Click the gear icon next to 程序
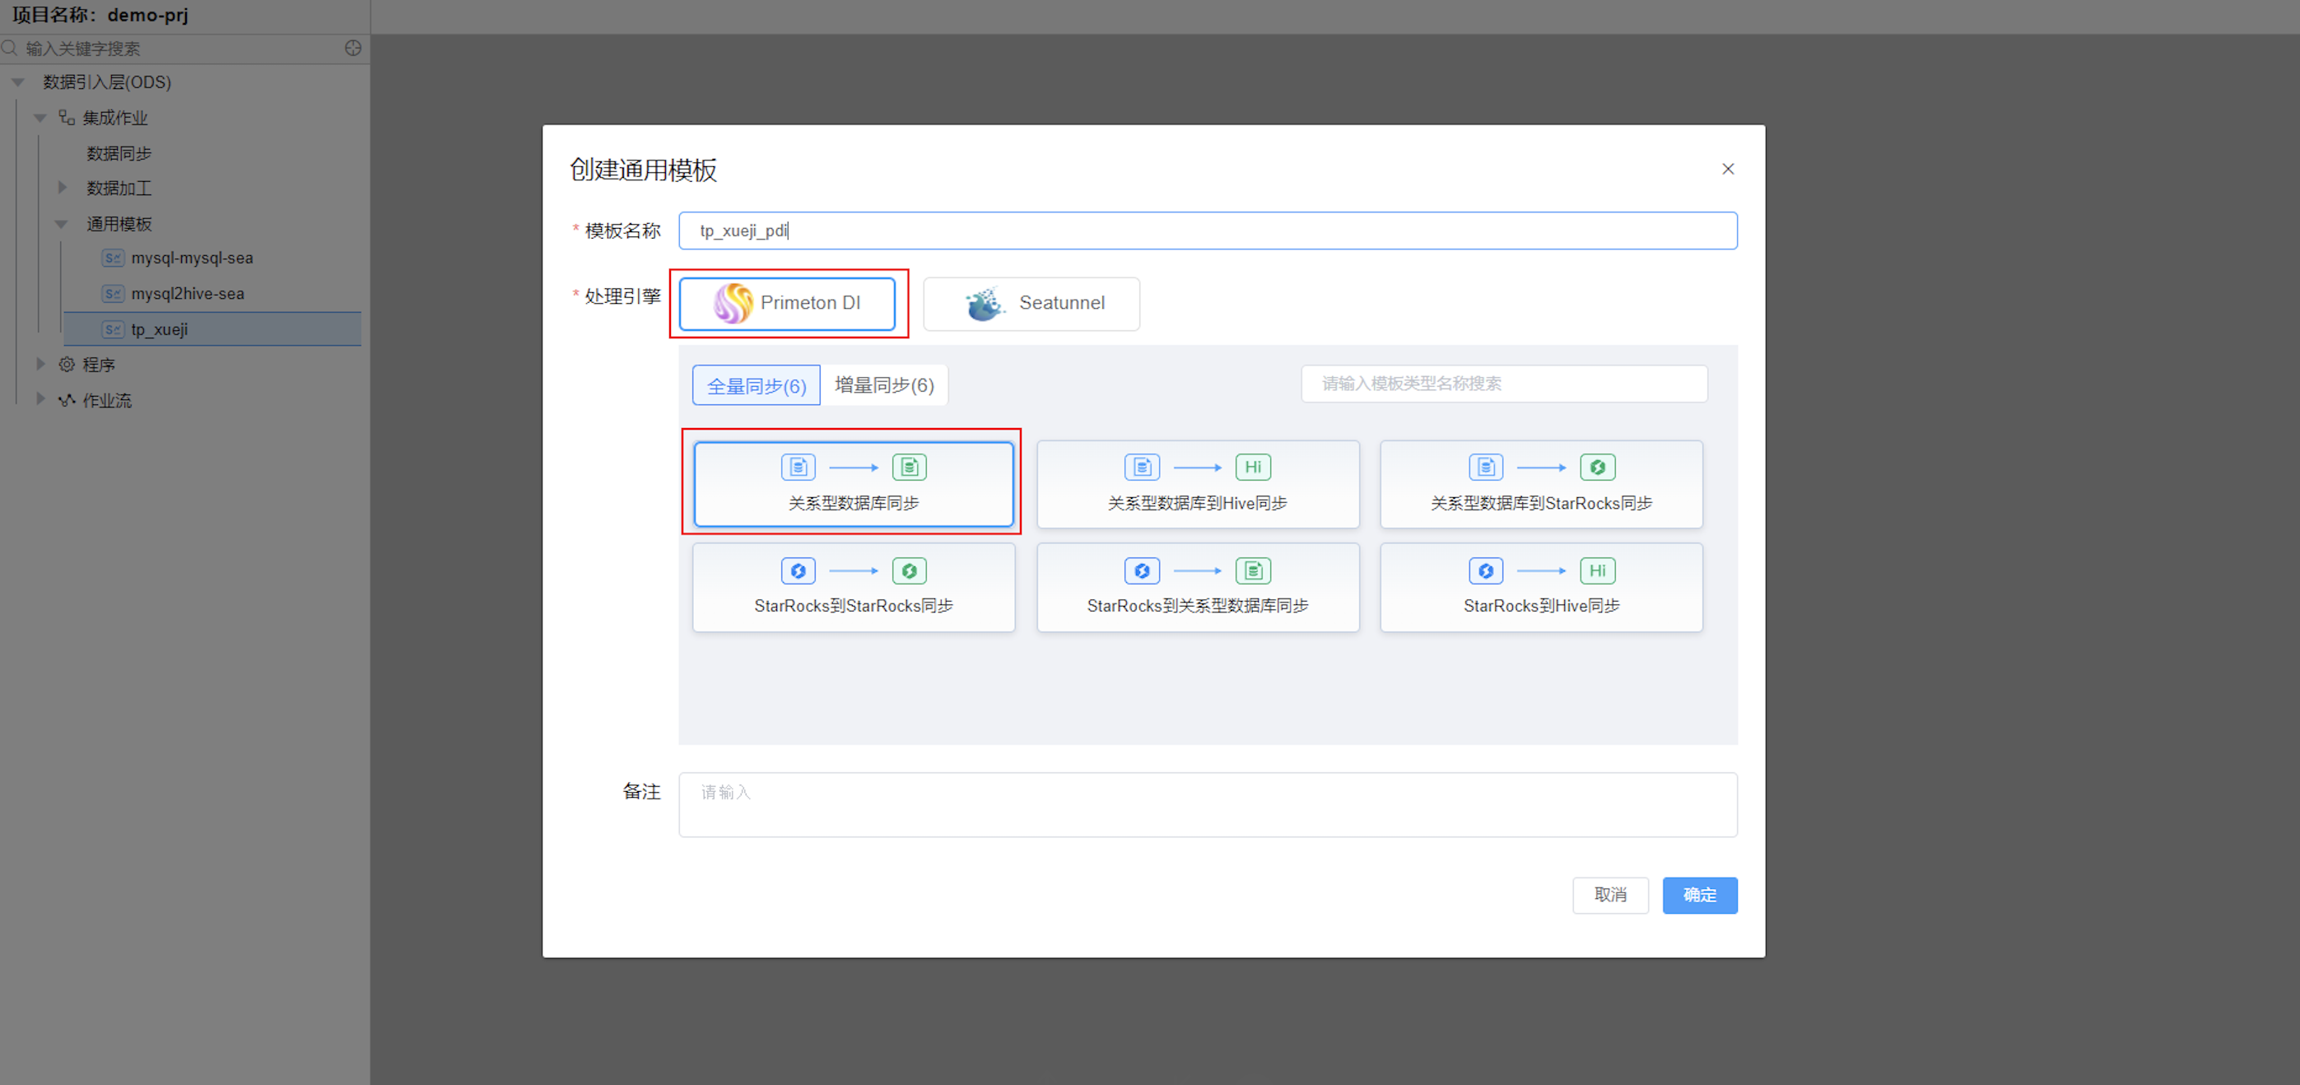The image size is (2300, 1085). 67,365
